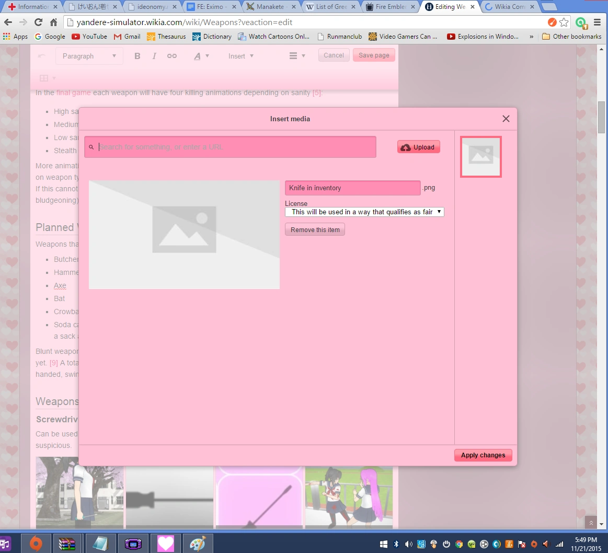Viewport: 608px width, 553px height.
Task: Open the Chrome hamburger menu
Action: [597, 22]
